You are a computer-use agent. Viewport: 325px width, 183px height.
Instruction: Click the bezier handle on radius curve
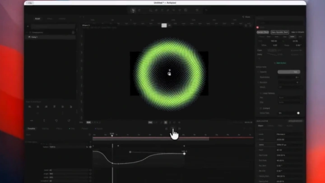[x=130, y=152]
